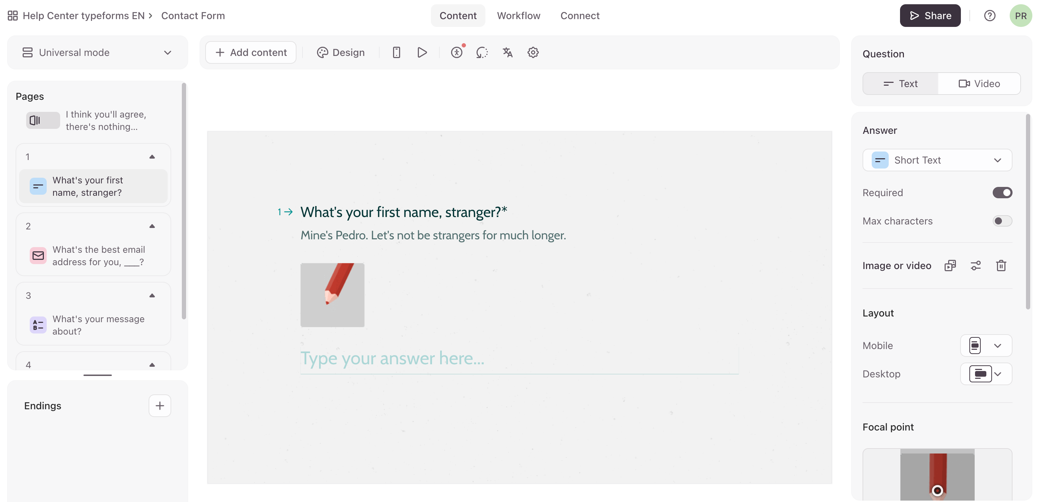Open form settings gear icon
Screen dimensions: 1038x502
pyautogui.click(x=533, y=52)
